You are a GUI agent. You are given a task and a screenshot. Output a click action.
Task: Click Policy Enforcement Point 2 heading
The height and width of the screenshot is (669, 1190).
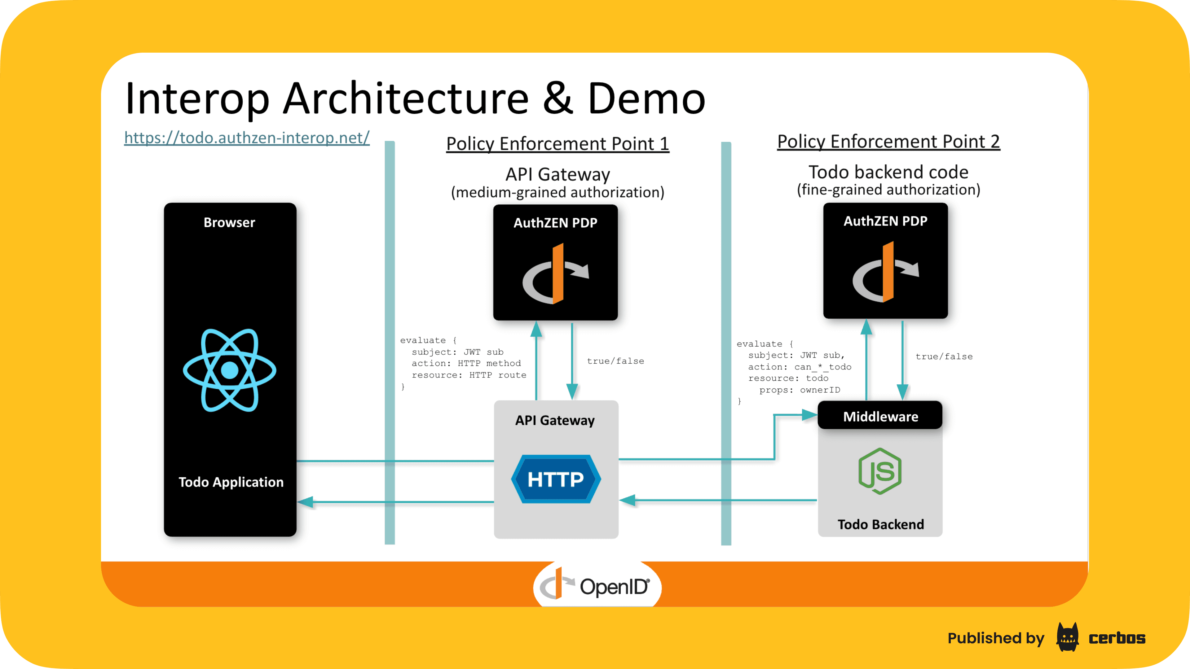tap(888, 141)
